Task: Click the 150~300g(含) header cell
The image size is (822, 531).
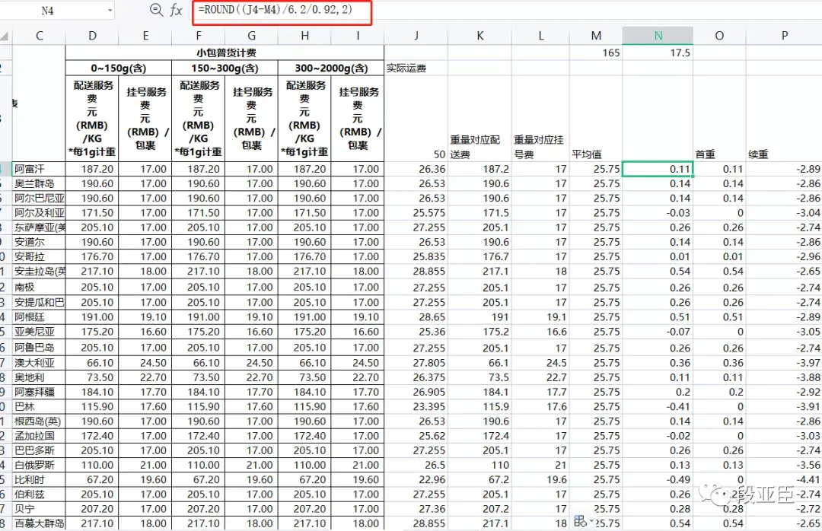Action: [x=225, y=68]
